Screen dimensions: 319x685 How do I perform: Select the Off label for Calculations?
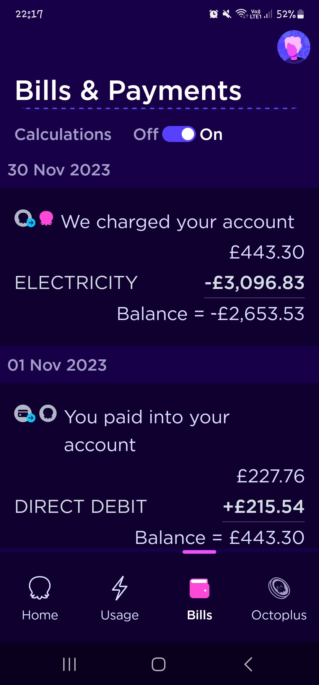tap(146, 135)
